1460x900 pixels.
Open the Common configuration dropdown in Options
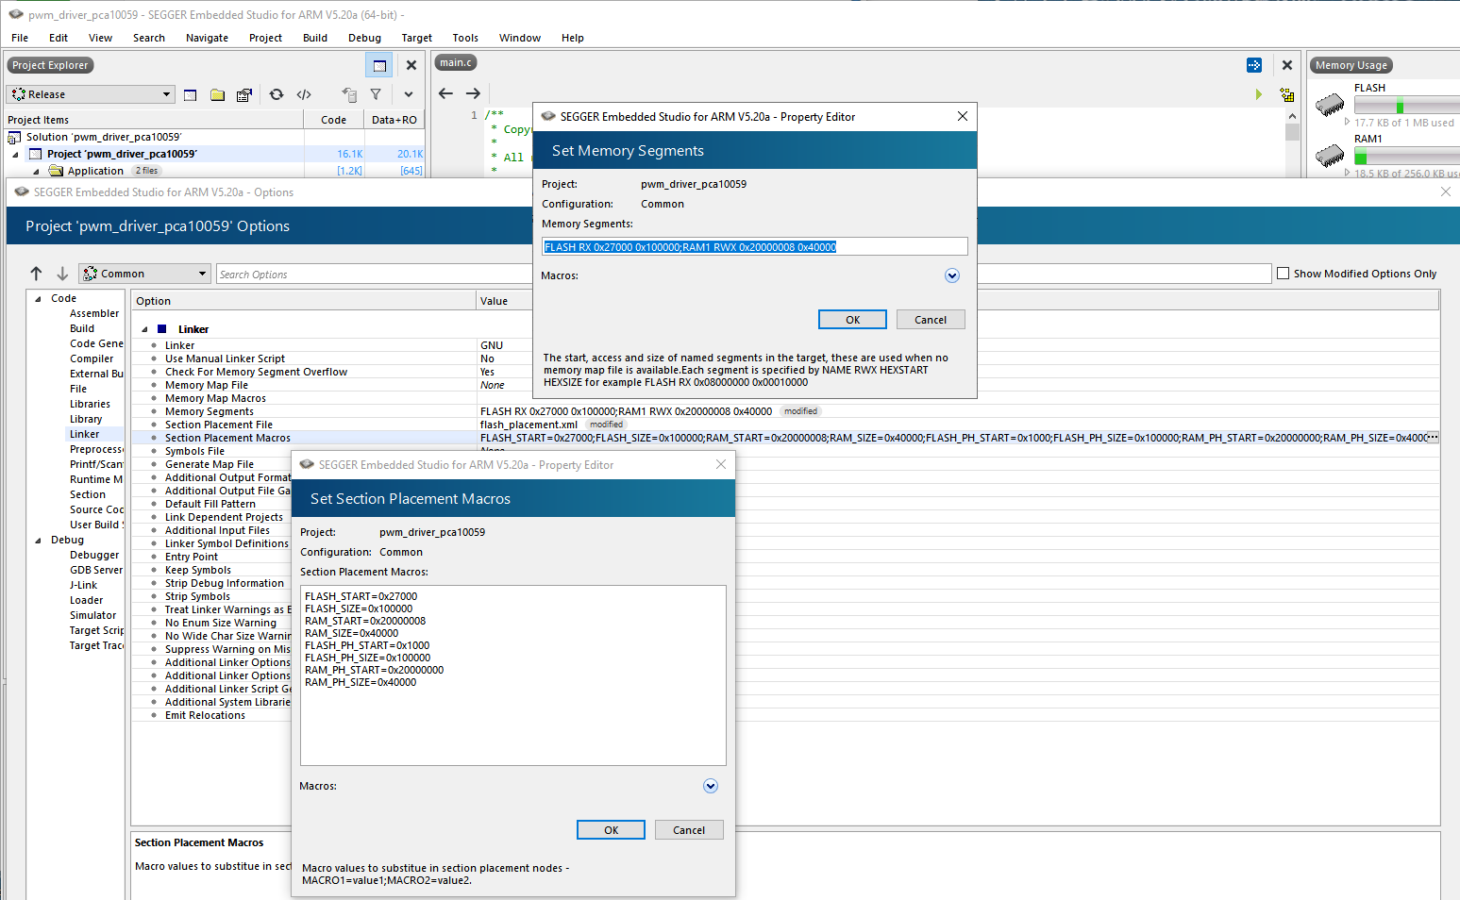[x=144, y=274]
